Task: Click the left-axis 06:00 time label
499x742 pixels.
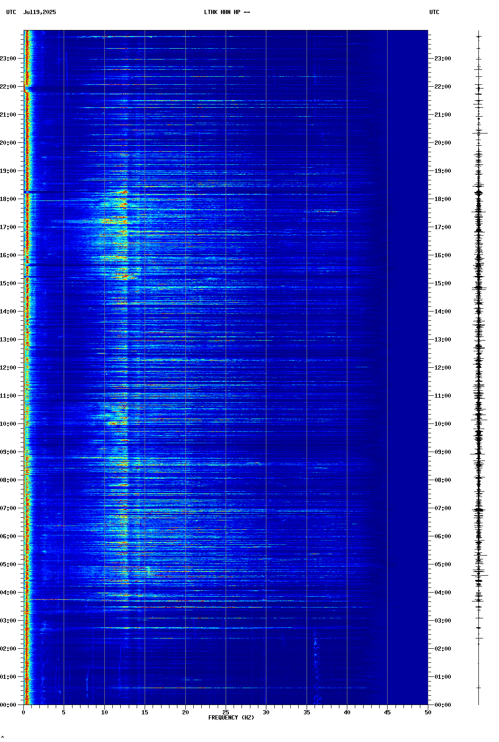Action: coord(8,536)
